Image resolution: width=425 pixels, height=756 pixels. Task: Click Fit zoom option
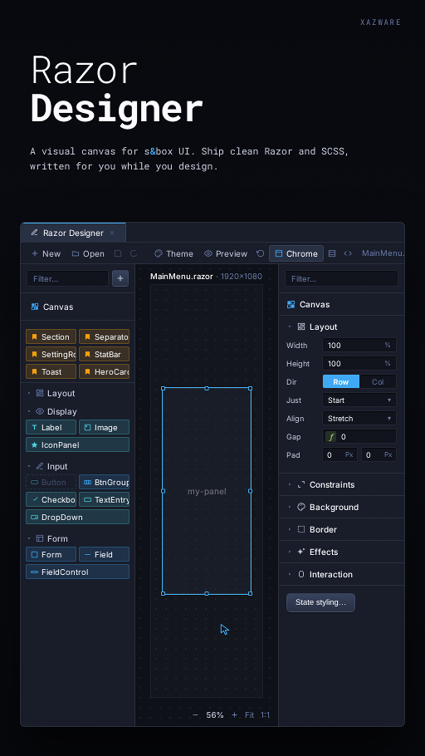tap(249, 715)
